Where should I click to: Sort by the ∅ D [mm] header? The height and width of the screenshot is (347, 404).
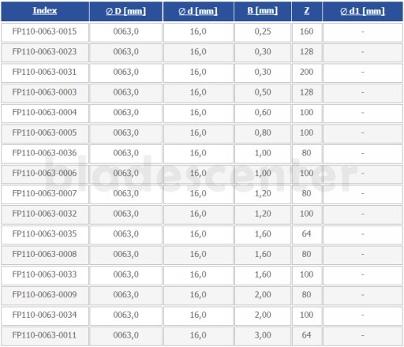point(125,11)
